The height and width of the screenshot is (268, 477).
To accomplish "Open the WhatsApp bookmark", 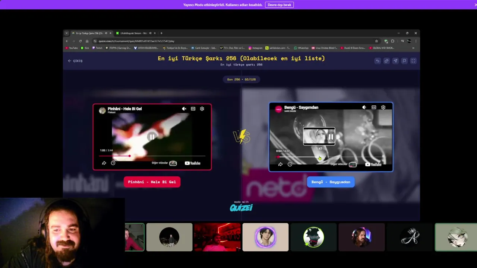I will (301, 48).
